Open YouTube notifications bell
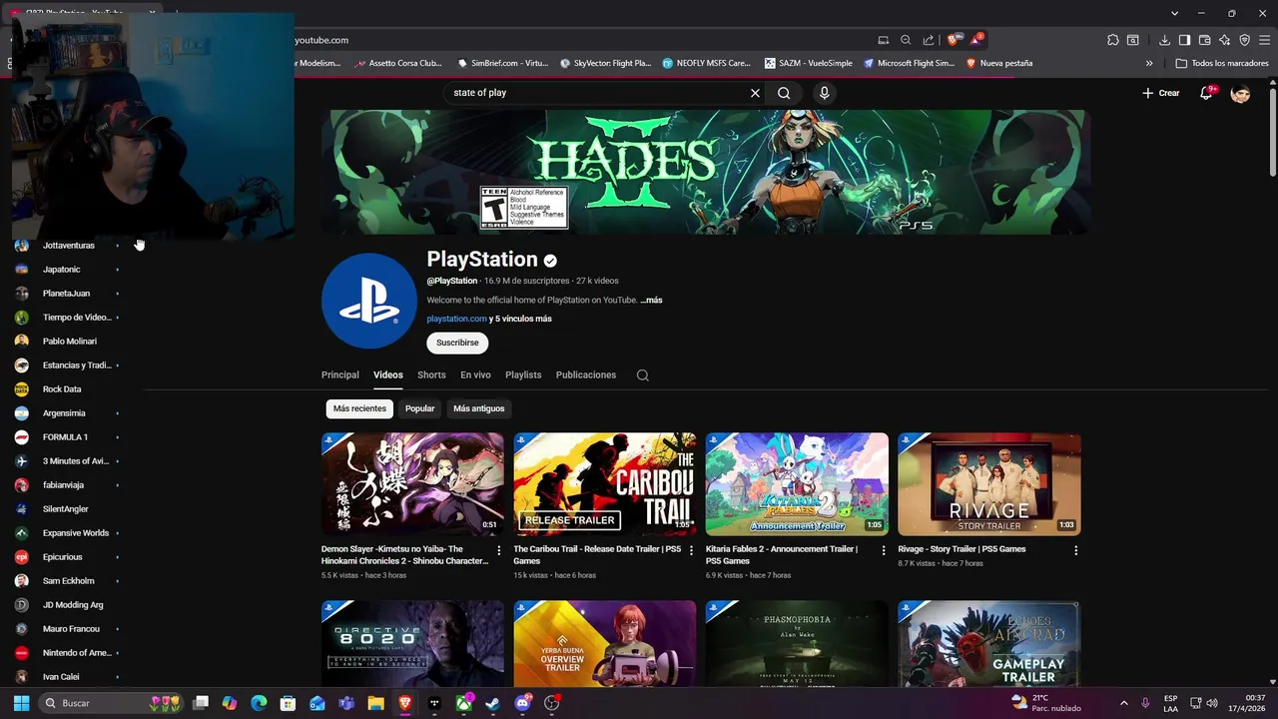This screenshot has width=1278, height=719. [x=1206, y=93]
